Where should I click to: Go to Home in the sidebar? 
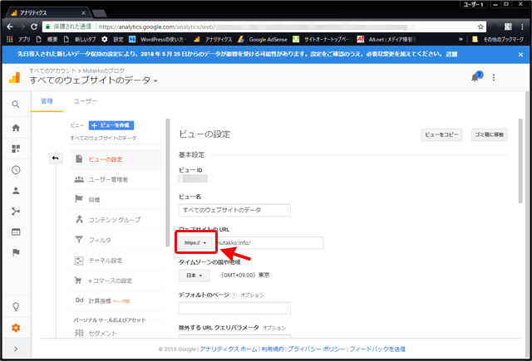[x=16, y=128]
